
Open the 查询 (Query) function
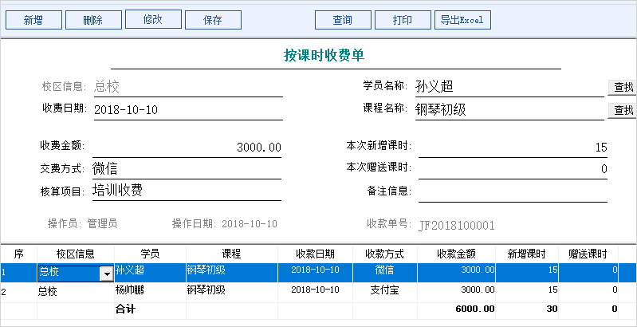pyautogui.click(x=343, y=21)
